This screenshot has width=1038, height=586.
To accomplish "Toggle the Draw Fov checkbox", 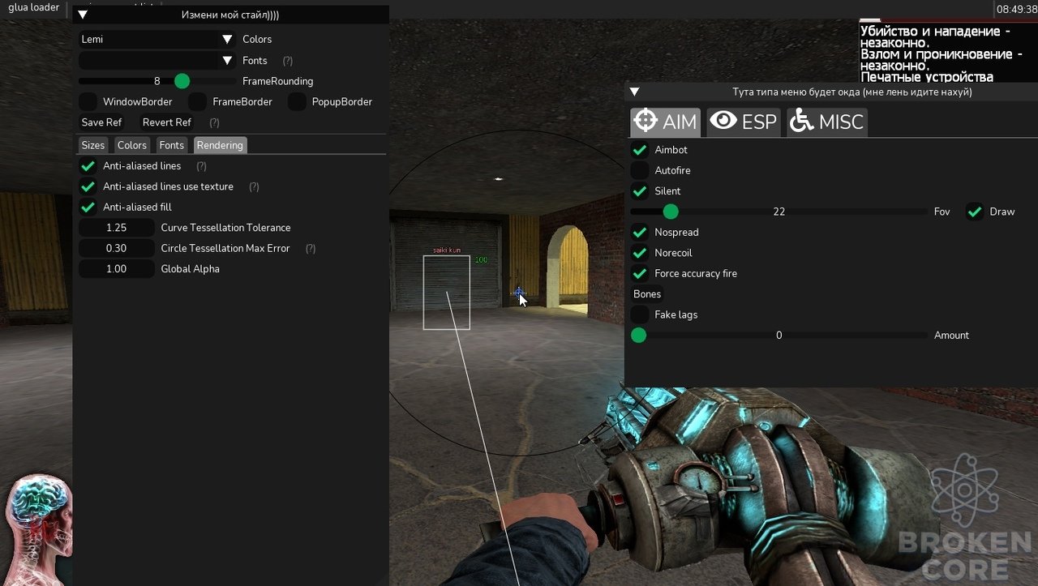I will click(x=975, y=212).
